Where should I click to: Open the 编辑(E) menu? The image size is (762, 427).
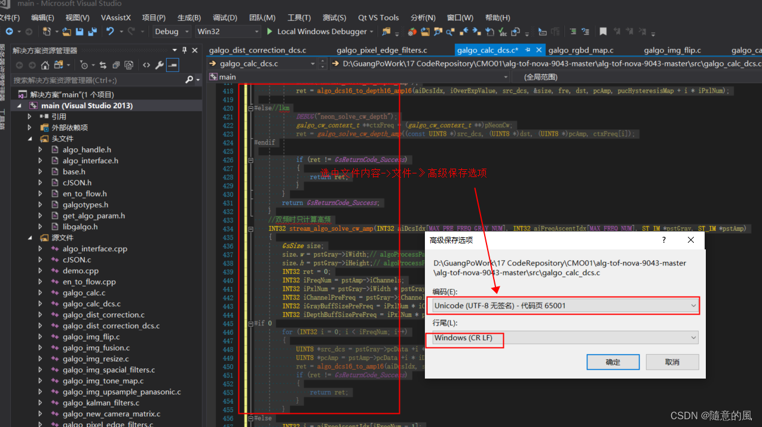tap(42, 17)
